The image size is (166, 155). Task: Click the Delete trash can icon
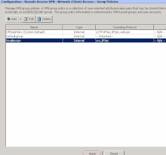(39, 19)
